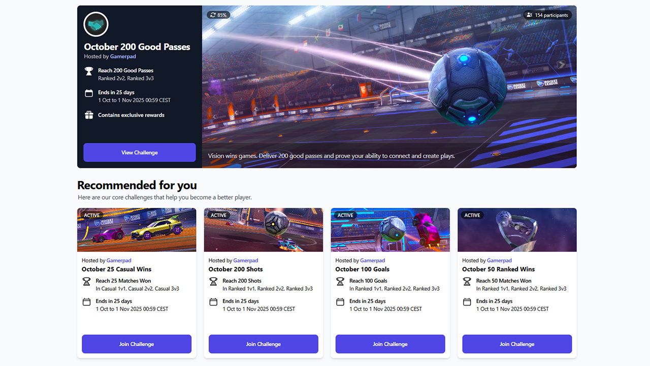Click the gift icon for exclusive rewards

point(89,115)
